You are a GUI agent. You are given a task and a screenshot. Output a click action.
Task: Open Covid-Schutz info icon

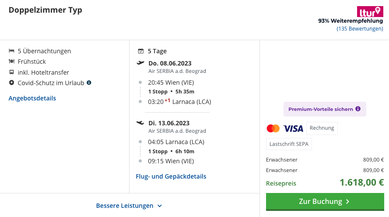[89, 83]
